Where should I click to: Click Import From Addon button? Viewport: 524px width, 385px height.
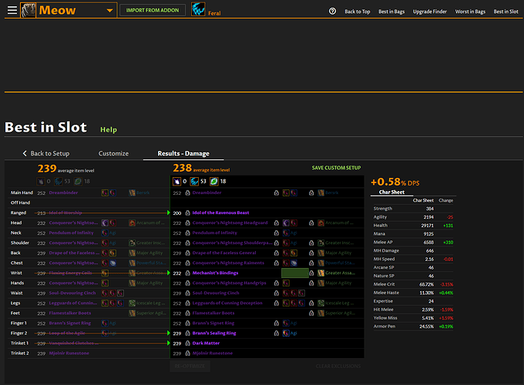(x=153, y=10)
